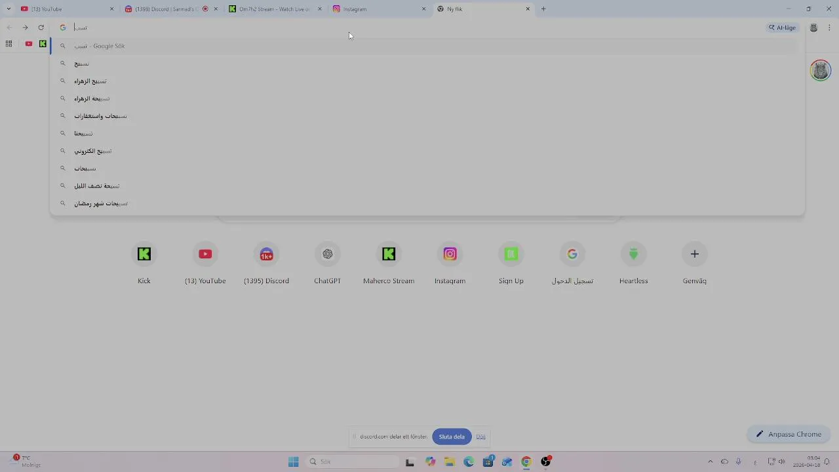The width and height of the screenshot is (839, 472).
Task: Go back with the back arrow
Action: coord(9,28)
